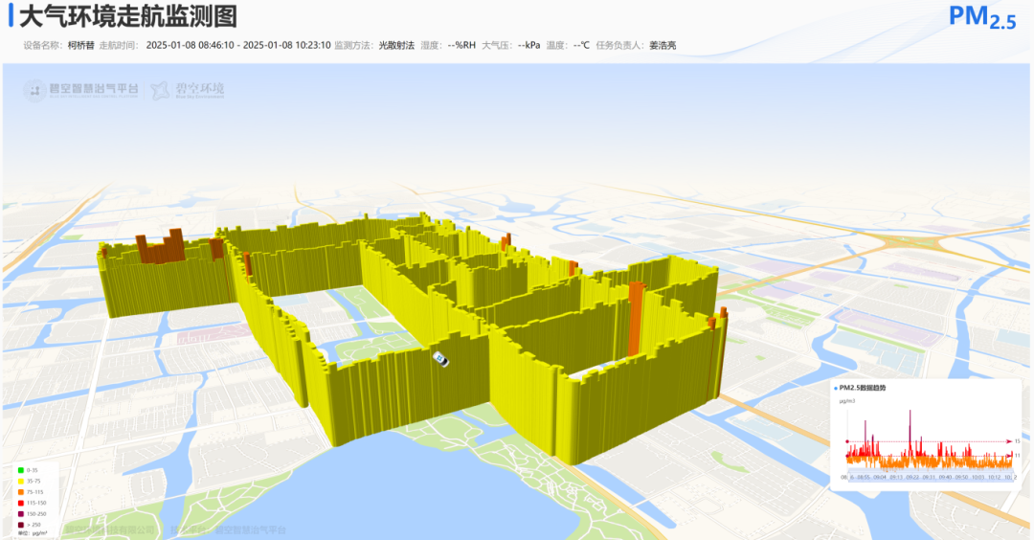1034x540 pixels.
Task: Click the blue dot beside PM2.5数据趋势
Action: point(836,389)
